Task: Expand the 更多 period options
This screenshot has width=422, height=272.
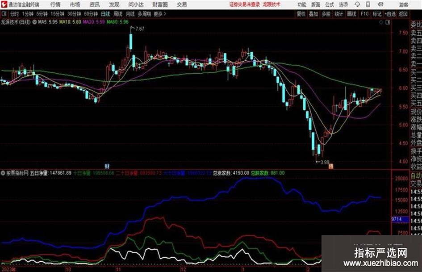Action: pyautogui.click(x=160, y=14)
